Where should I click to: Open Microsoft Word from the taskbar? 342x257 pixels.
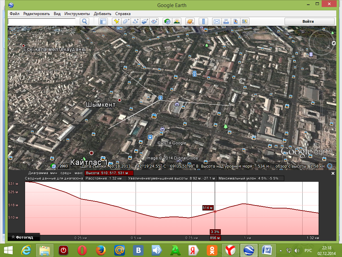[267, 250]
